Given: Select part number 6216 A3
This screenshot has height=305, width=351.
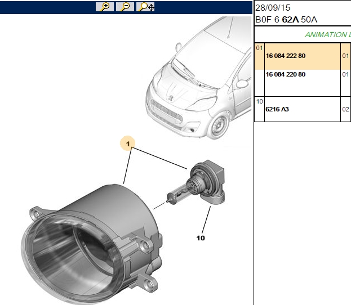Looking at the screenshot, I should [277, 109].
